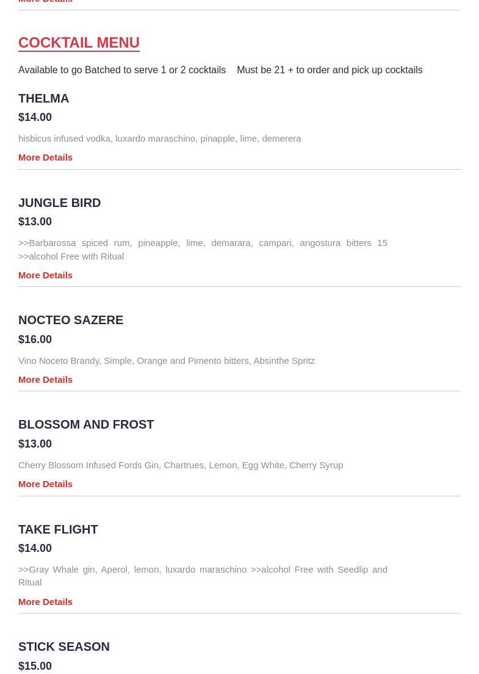
Task: Click the hibiscus infused vodka description
Action: point(160,139)
